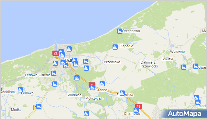
Task: Click the Dalimierz Przewłocki label
Action: [x=149, y=64]
